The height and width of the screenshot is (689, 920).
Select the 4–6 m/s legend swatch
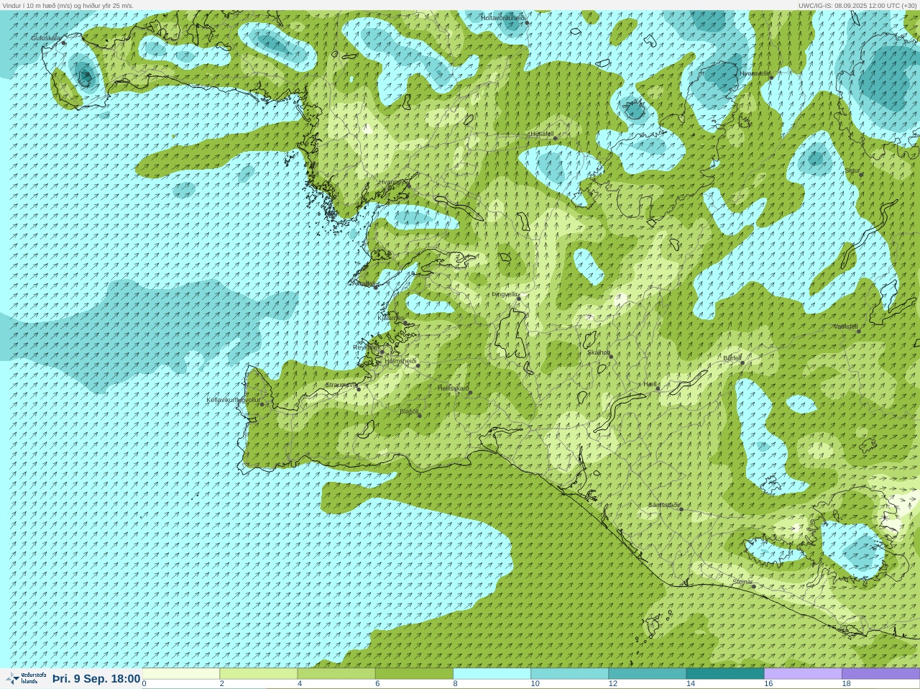(336, 674)
